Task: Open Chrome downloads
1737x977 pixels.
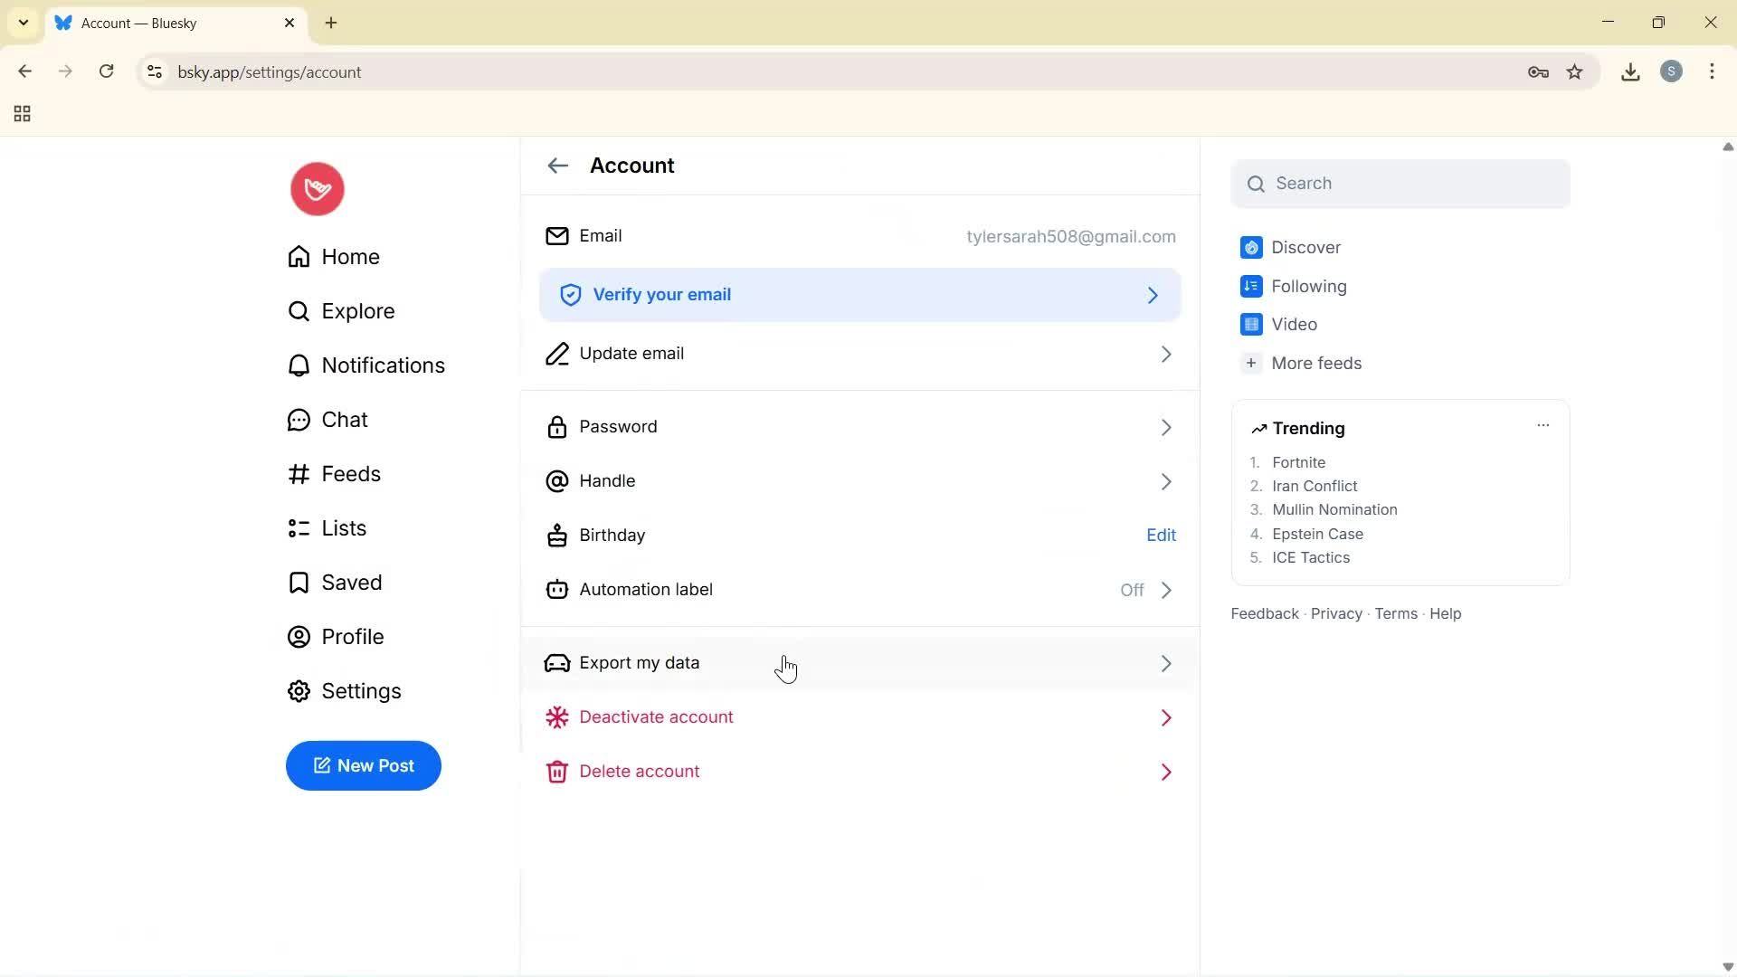Action: point(1630,71)
